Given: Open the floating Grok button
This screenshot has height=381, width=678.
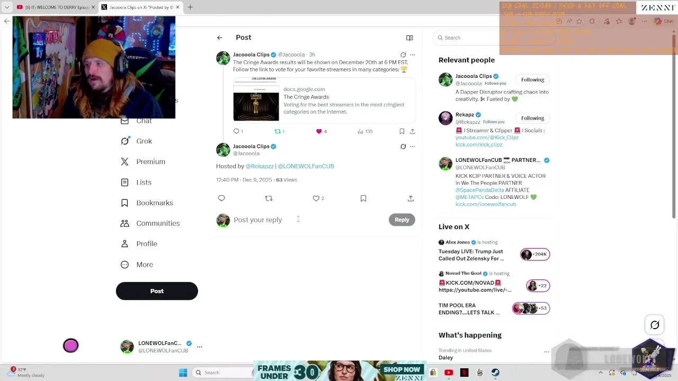Looking at the screenshot, I should [655, 325].
